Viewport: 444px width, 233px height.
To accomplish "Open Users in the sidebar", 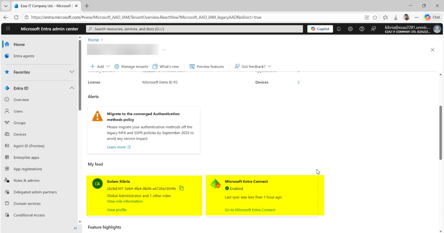I will point(18,111).
